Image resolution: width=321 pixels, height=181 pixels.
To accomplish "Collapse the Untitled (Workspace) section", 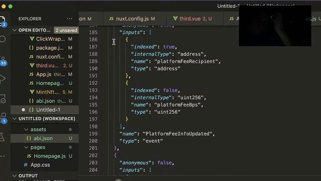I will (x=15, y=119).
